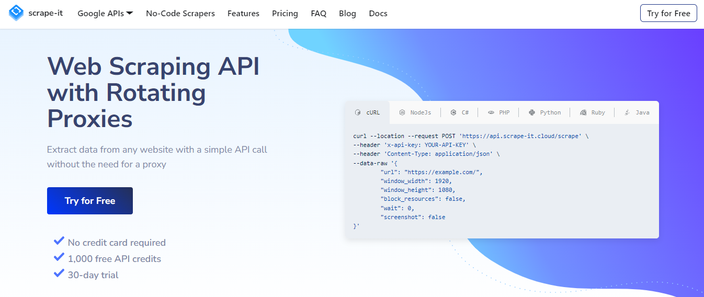Click the checkmark beside 30-day trial
704x297 pixels.
tap(59, 273)
